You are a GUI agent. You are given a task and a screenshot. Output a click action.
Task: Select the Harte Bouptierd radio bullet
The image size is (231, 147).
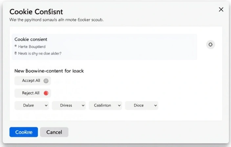click(16, 47)
